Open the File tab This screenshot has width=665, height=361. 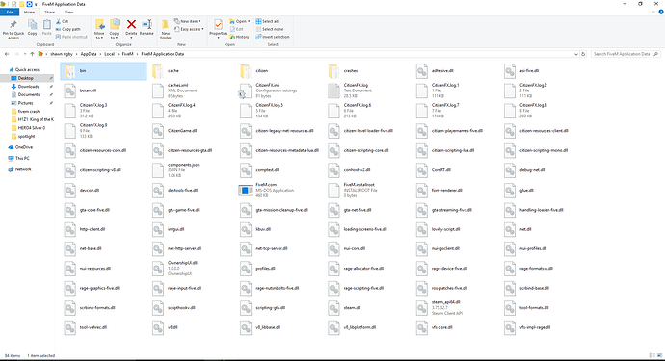pos(10,13)
